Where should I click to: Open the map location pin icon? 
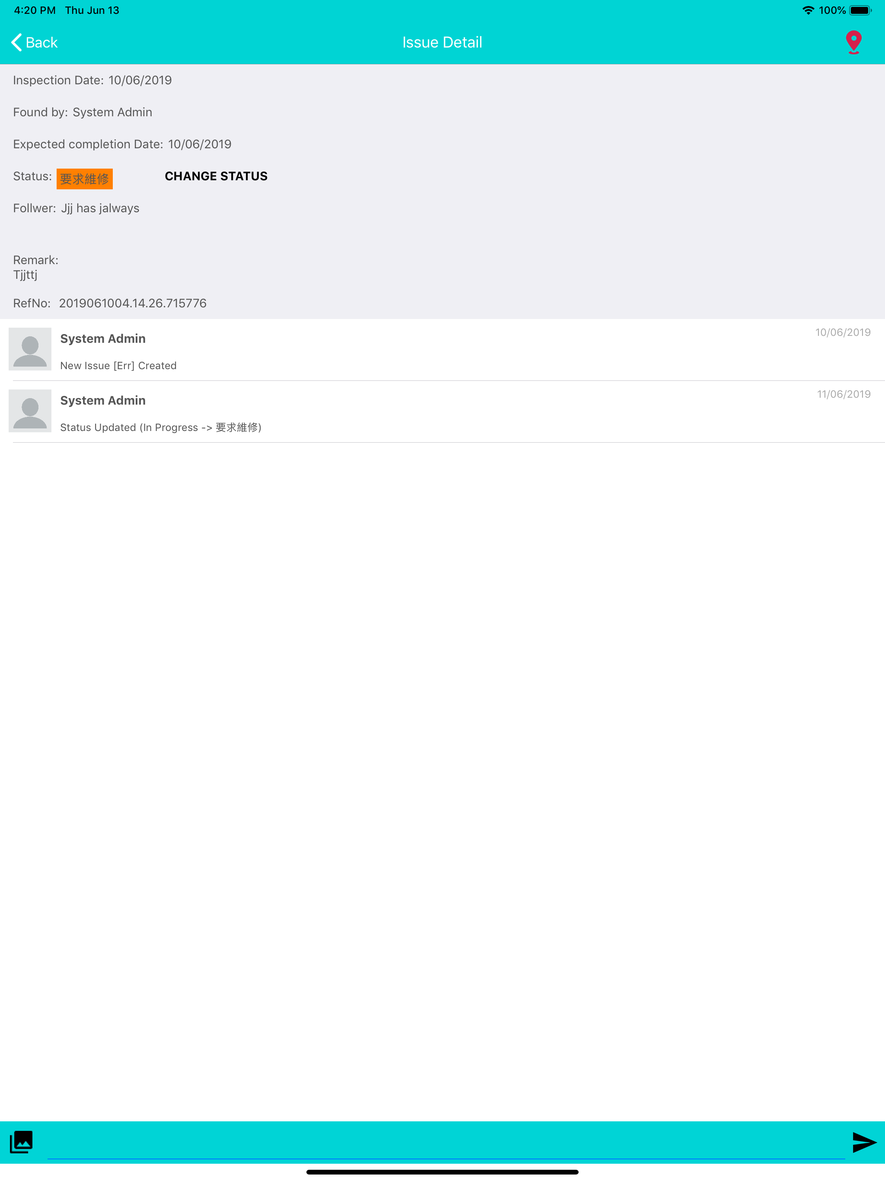pos(853,42)
